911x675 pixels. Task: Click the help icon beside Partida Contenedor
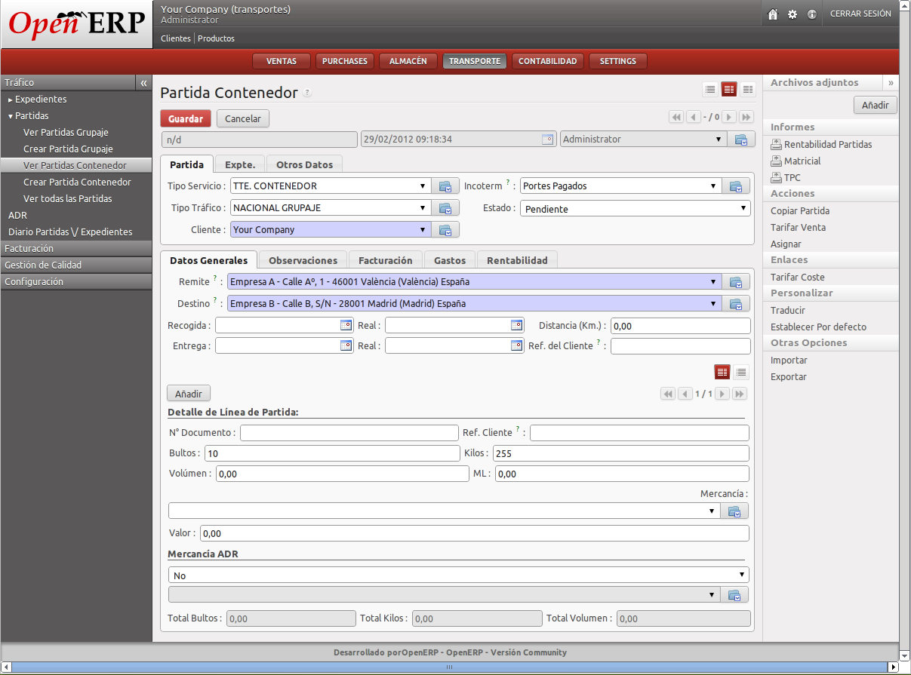(x=307, y=94)
